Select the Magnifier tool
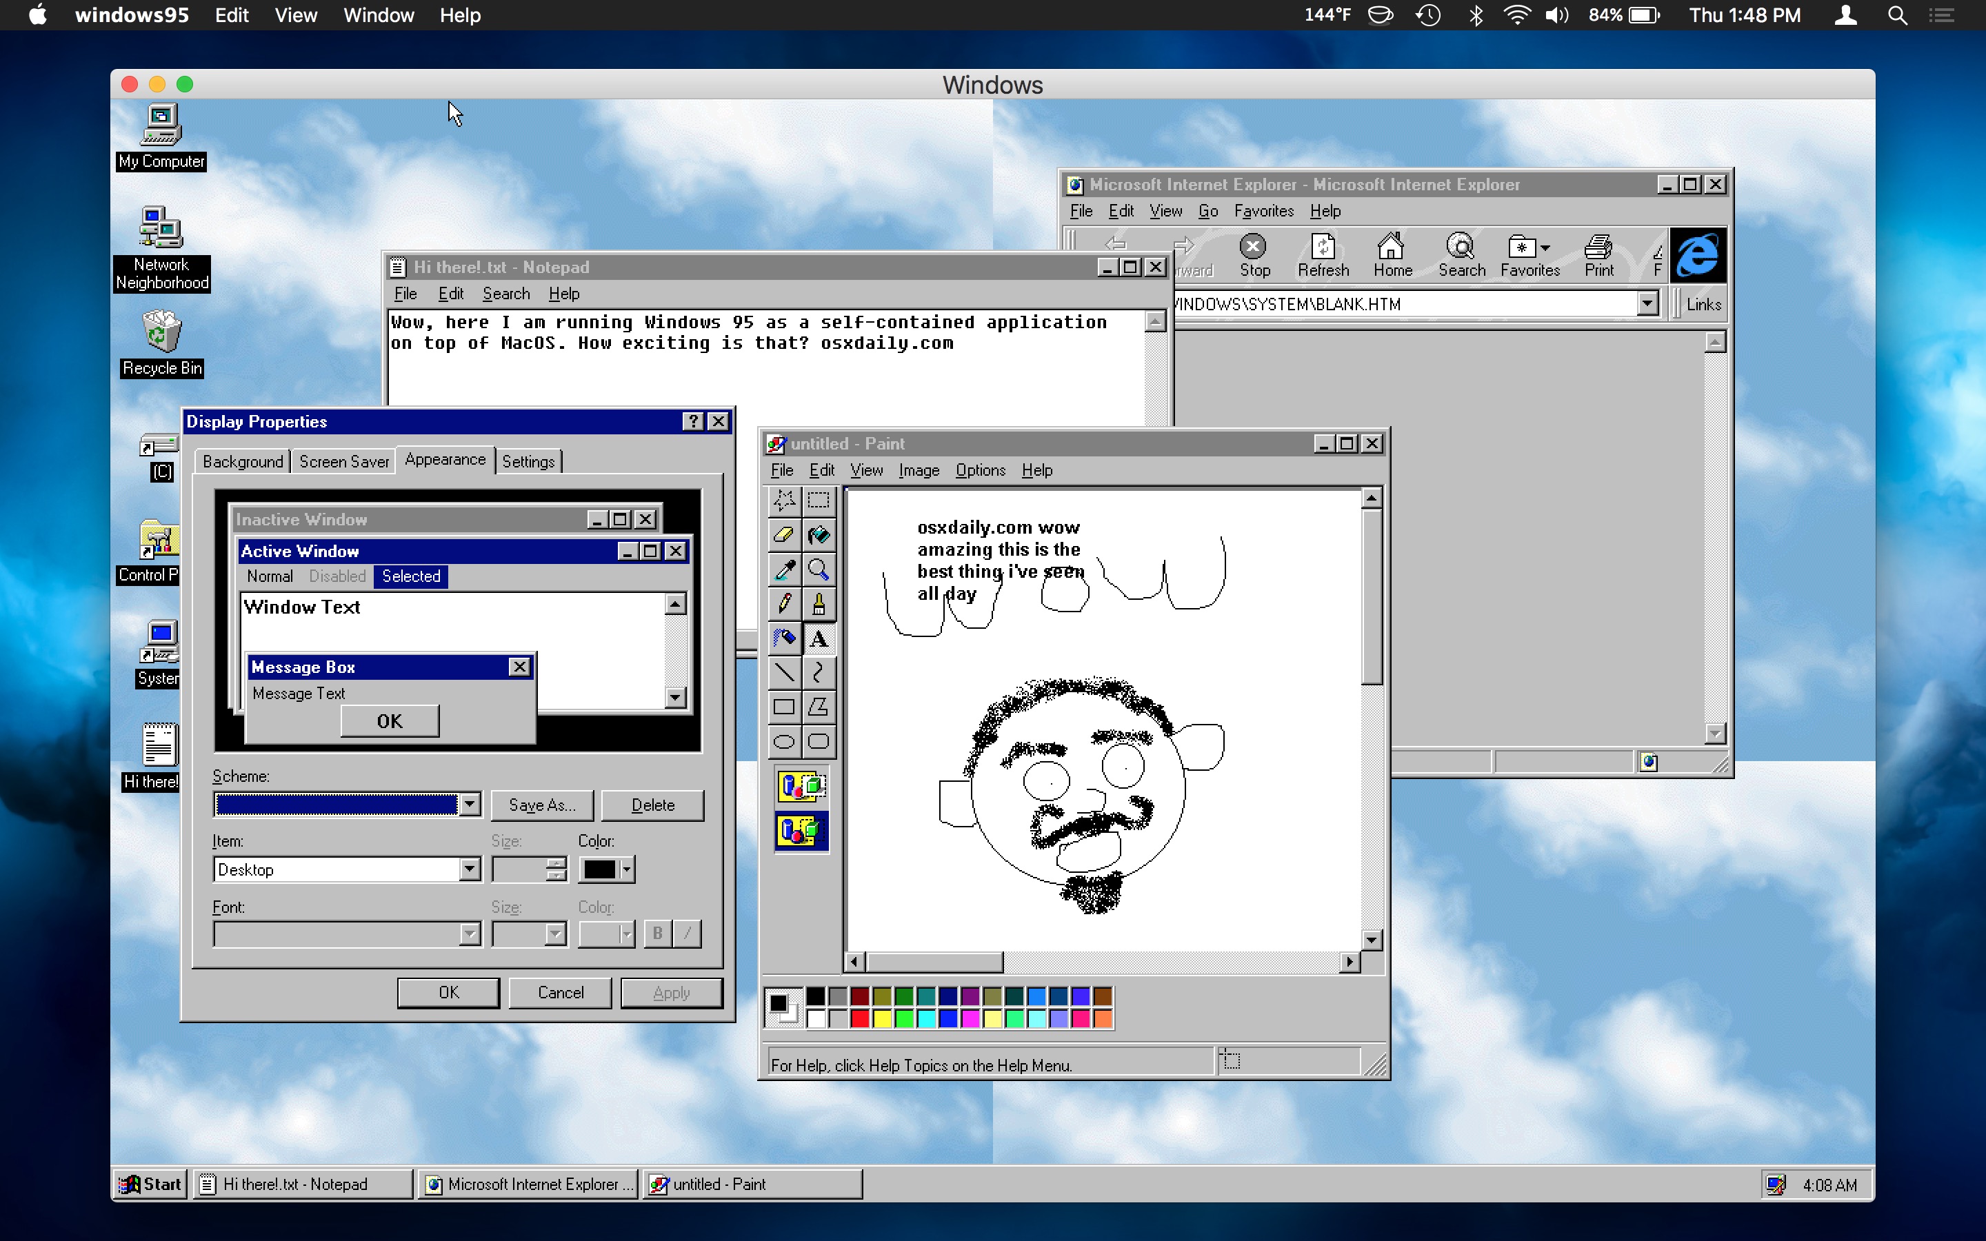The width and height of the screenshot is (1986, 1241). (820, 569)
